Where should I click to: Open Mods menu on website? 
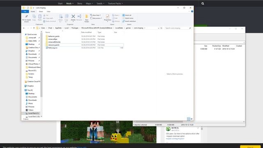click(69, 4)
